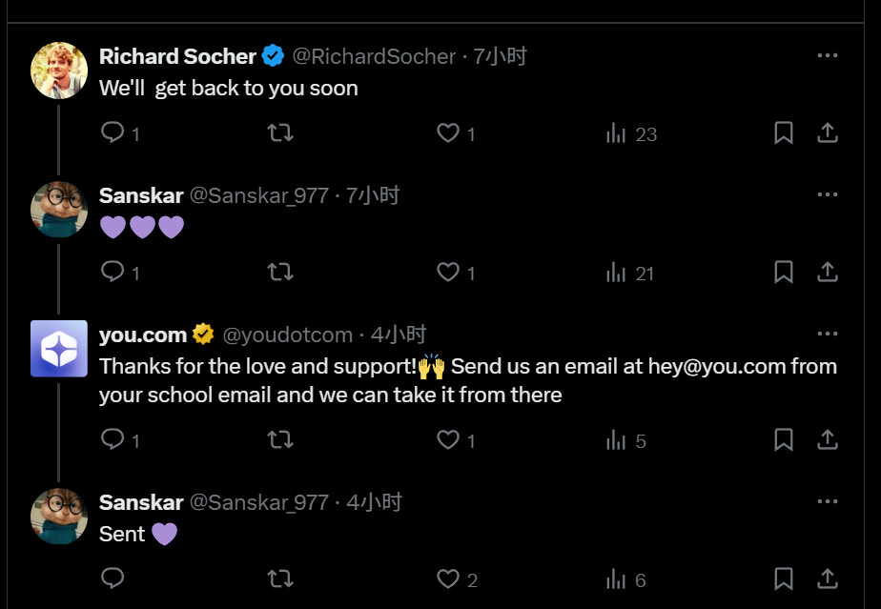
Task: Reply to Richard Socher's tweet
Action: (113, 133)
